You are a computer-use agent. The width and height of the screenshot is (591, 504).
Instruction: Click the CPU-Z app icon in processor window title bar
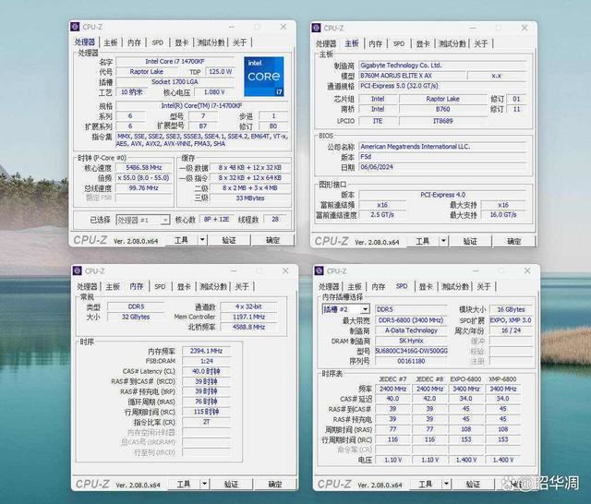tap(76, 27)
